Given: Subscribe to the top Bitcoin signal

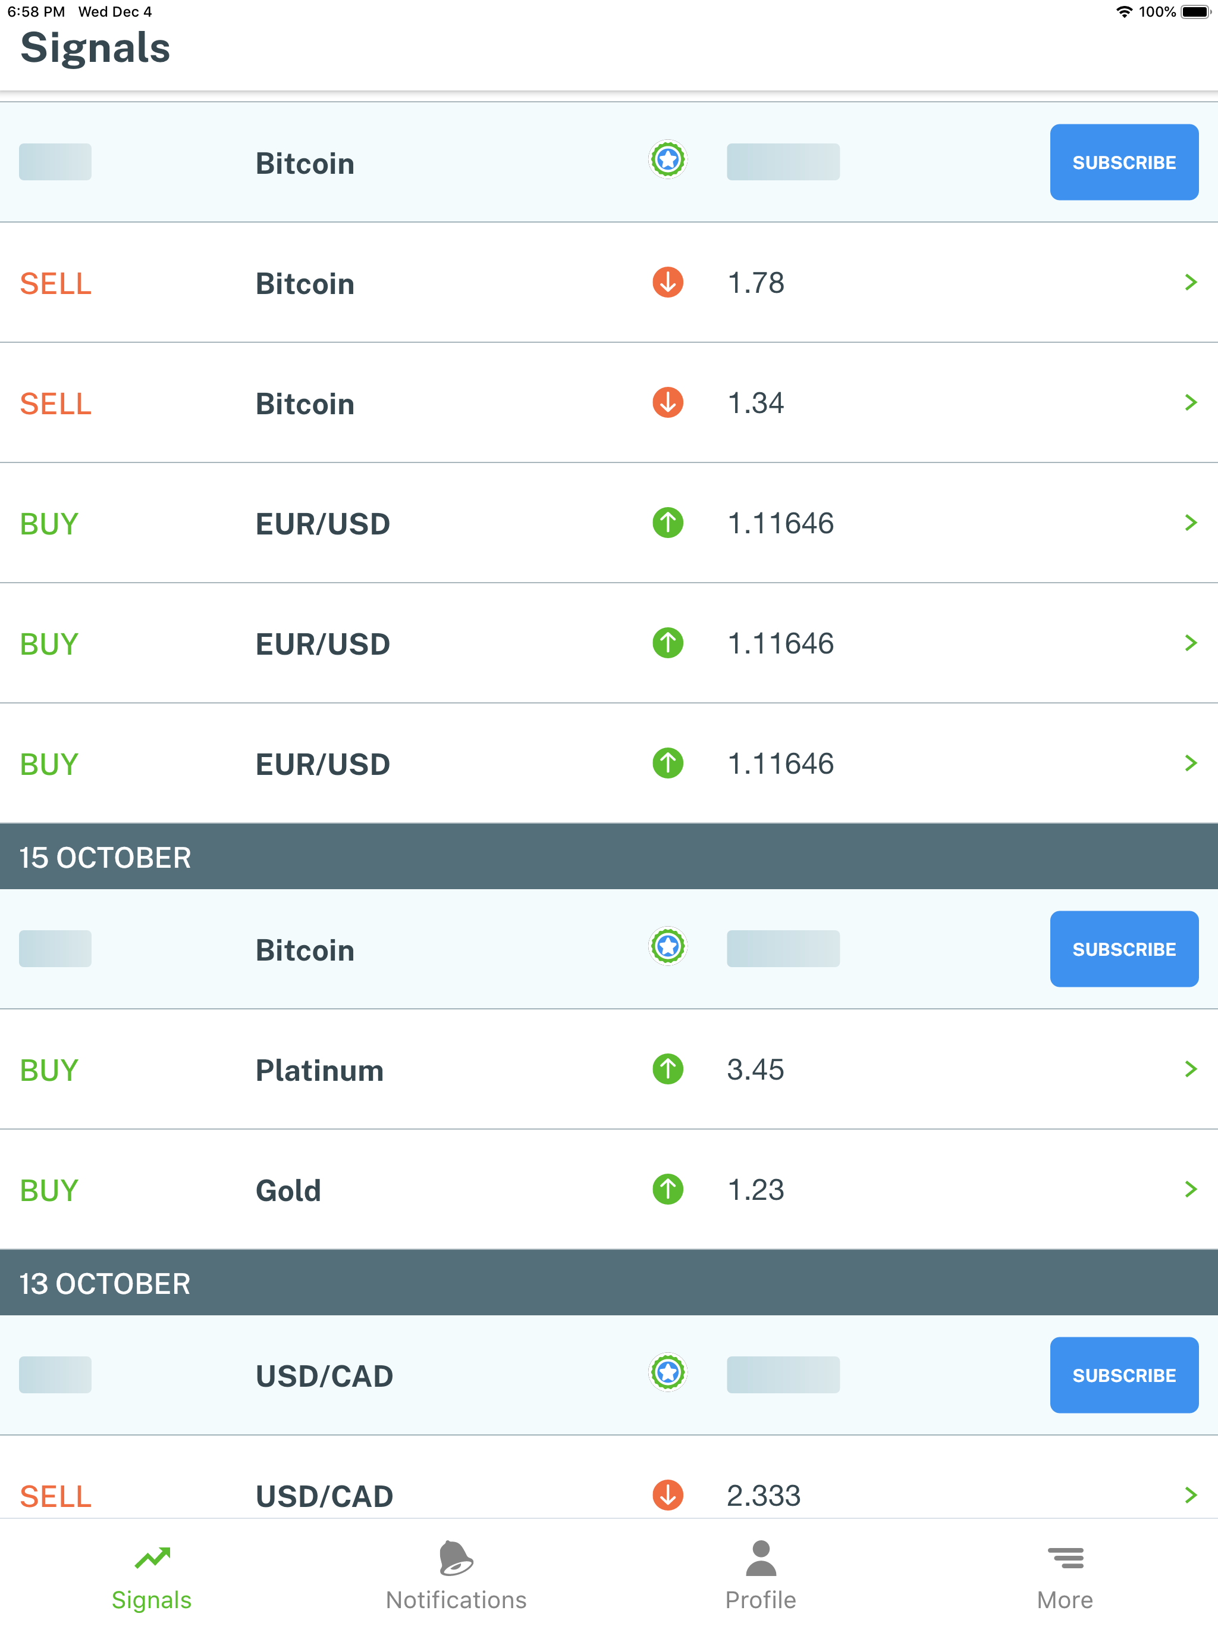Looking at the screenshot, I should click(x=1124, y=162).
